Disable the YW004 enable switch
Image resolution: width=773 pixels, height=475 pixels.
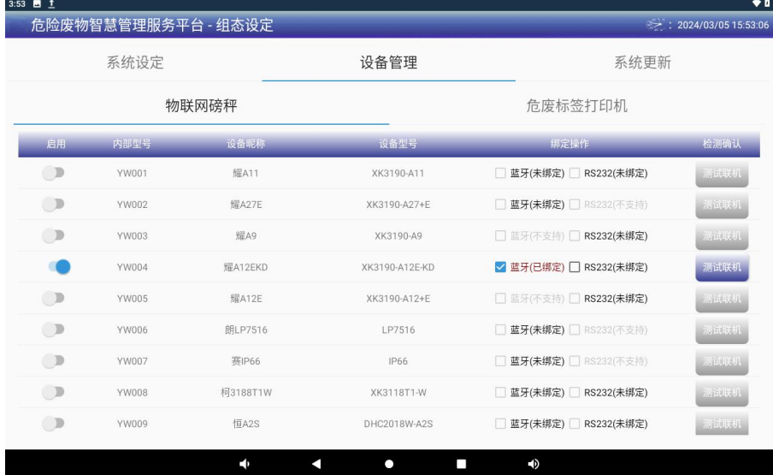59,267
